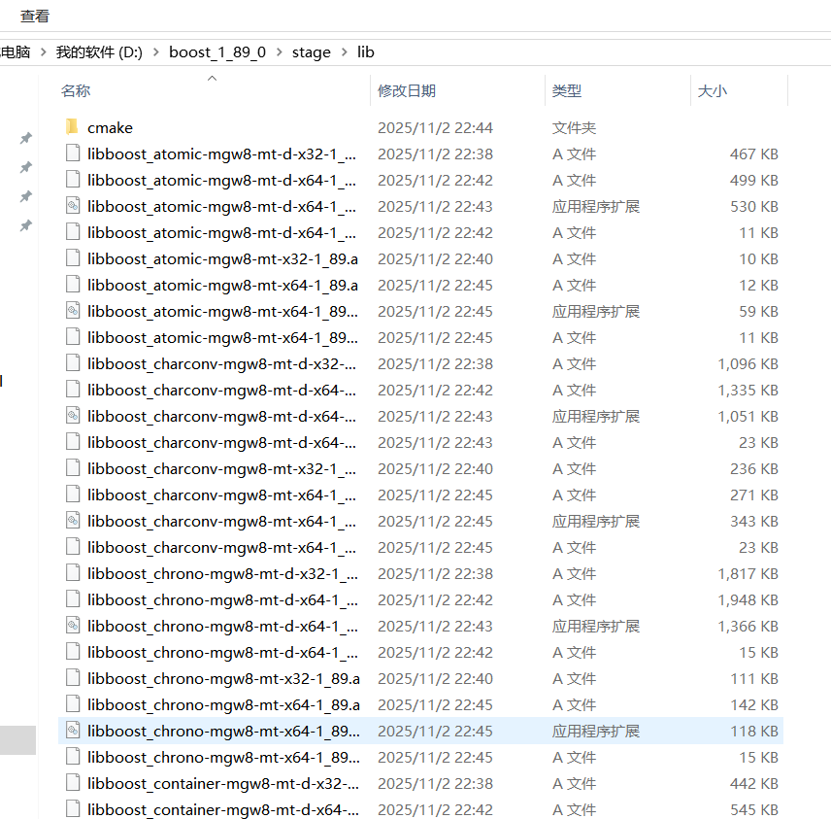
Task: Select the stage breadcrumb segment
Action: (x=311, y=52)
